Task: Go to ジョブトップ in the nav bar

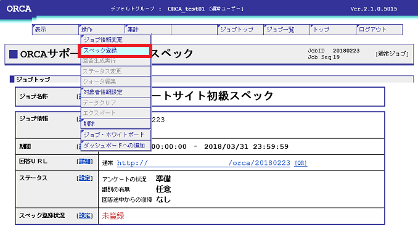Action: [x=240, y=30]
